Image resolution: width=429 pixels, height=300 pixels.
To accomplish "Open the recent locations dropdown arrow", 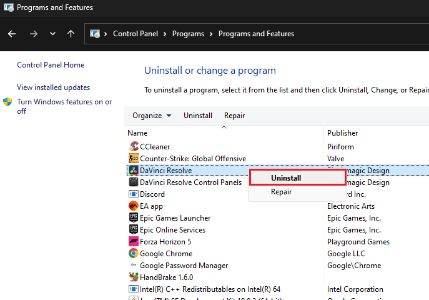I will coord(52,34).
